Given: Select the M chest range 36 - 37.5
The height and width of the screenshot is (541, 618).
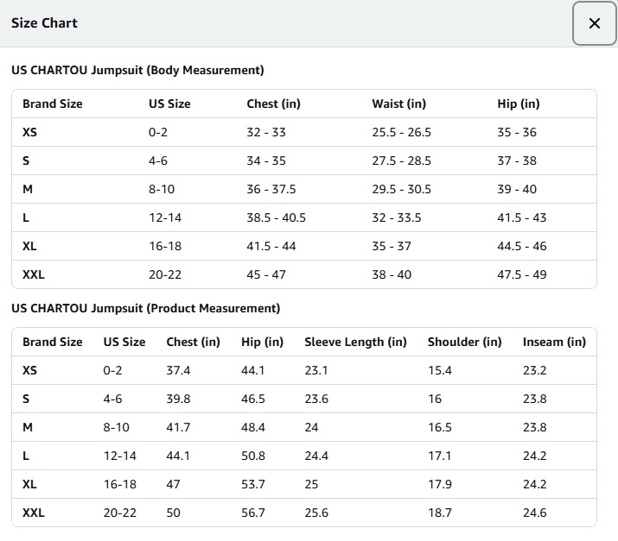Looking at the screenshot, I should tap(271, 189).
